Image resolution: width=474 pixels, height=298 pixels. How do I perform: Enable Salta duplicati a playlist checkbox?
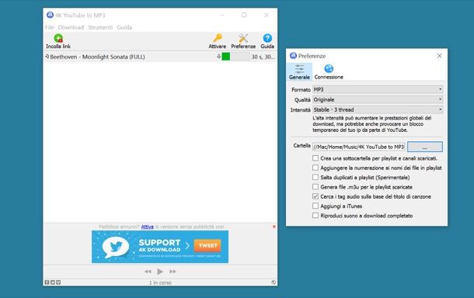coord(315,177)
